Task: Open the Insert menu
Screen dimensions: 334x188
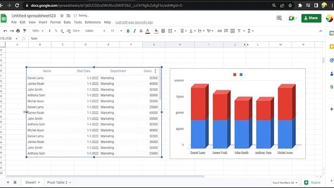Action: pos(43,22)
